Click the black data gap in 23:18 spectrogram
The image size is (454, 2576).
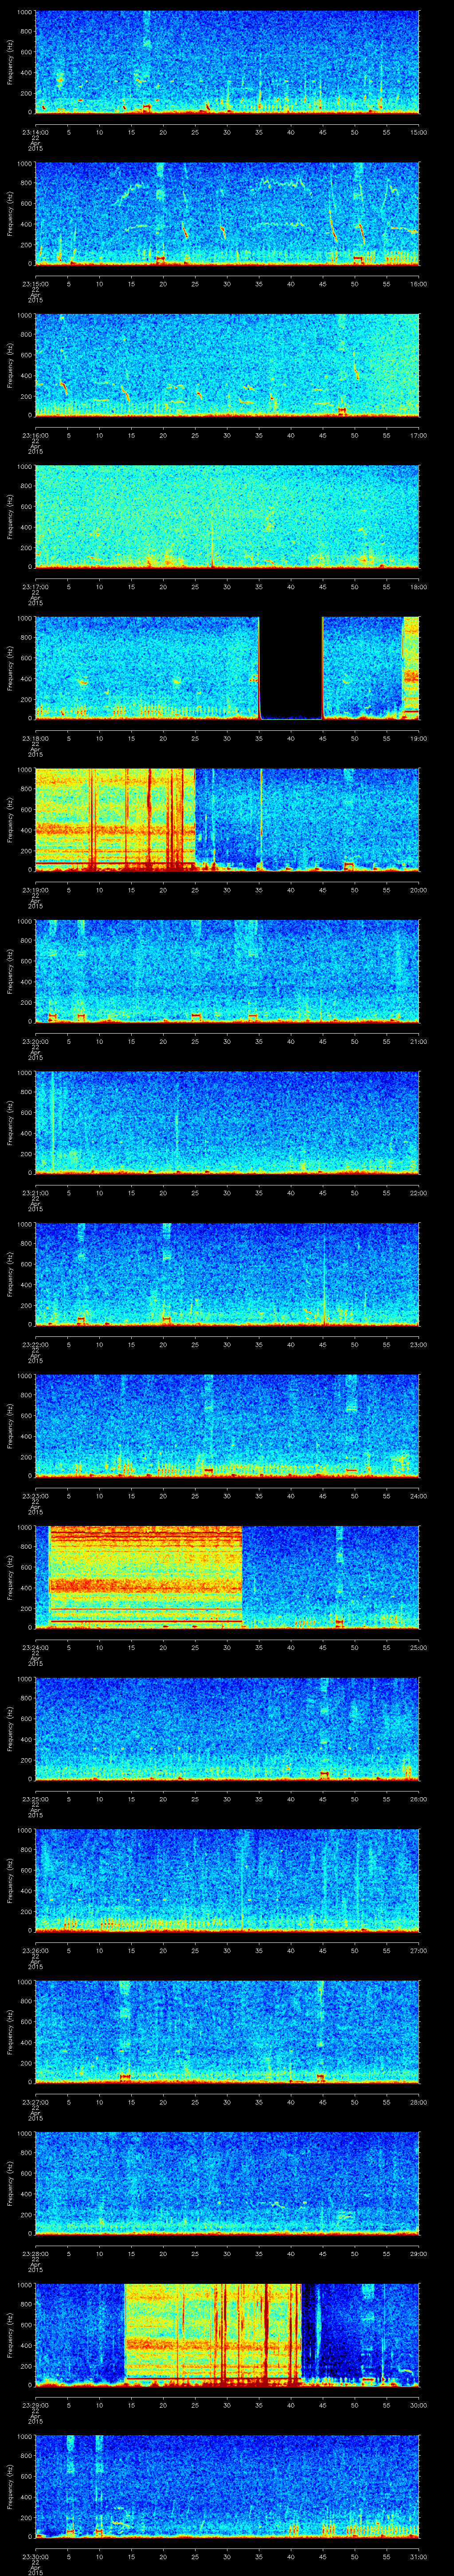pos(290,667)
